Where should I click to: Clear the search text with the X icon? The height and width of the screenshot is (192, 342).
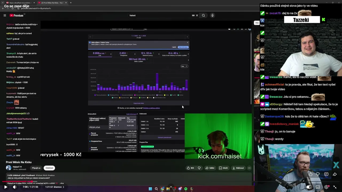tap(197, 15)
